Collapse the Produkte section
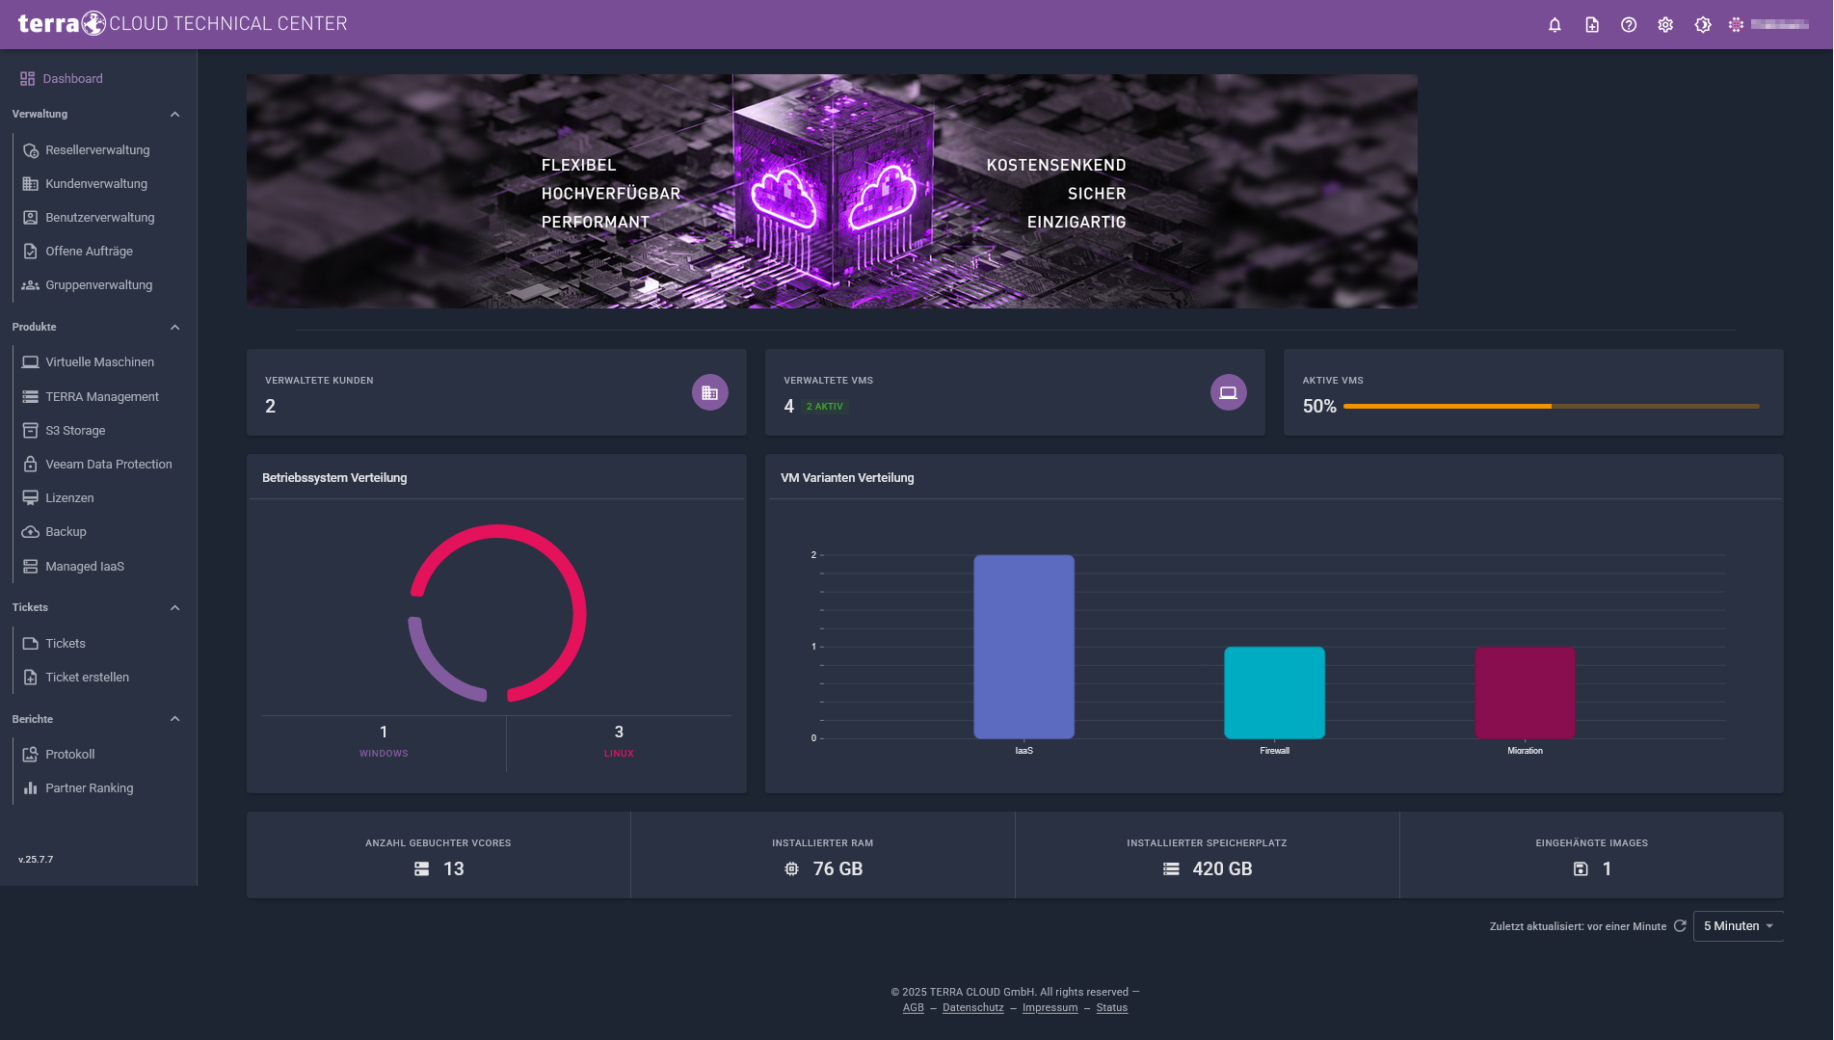 click(x=174, y=328)
